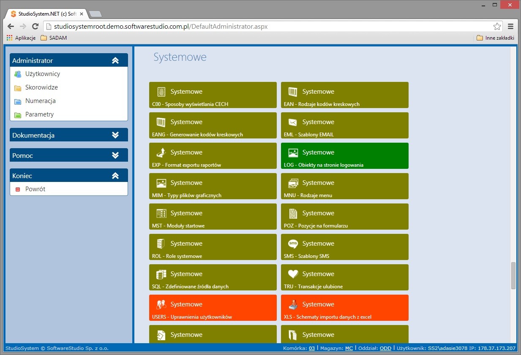
Task: Click the Oddział ODD link
Action: (385, 349)
